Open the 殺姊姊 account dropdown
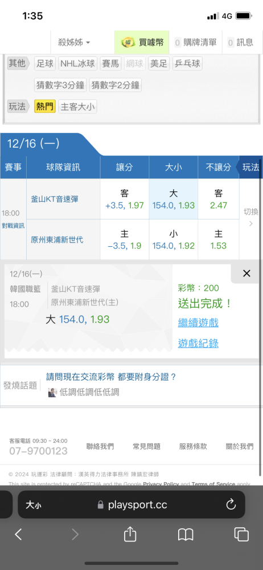The image size is (263, 570). (x=74, y=43)
